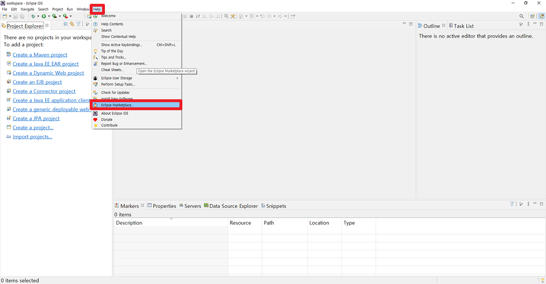Open About Eclipse IDE
546x284 pixels.
click(x=137, y=114)
